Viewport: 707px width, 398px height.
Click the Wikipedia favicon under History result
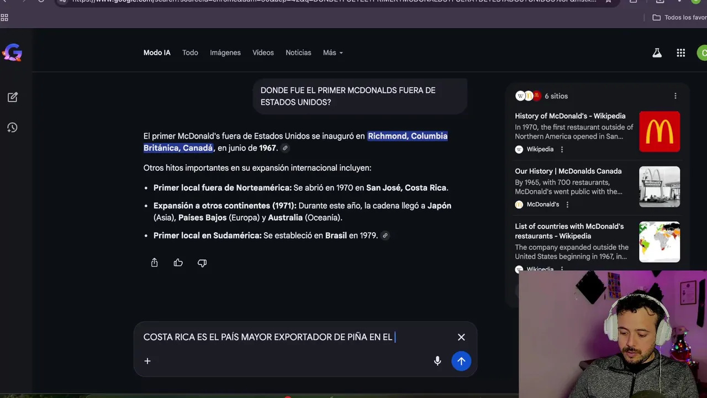[519, 149]
